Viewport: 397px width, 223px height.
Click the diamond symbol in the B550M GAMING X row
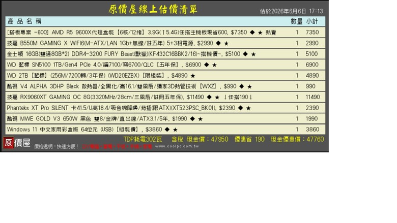coord(218,43)
